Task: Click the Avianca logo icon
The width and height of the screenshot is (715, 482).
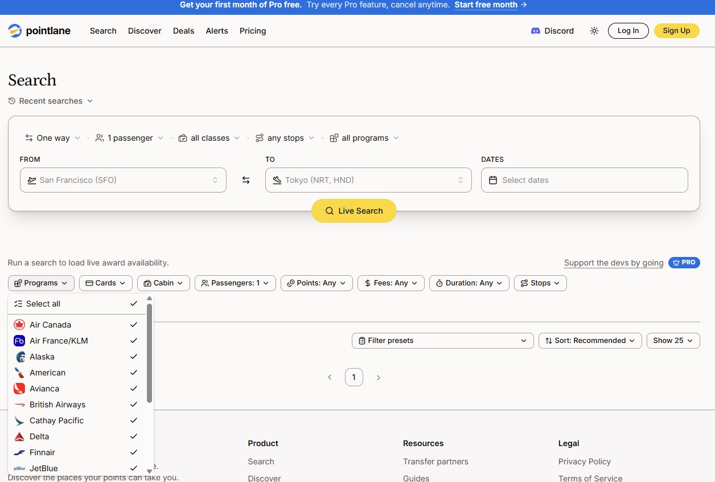Action: pos(19,389)
